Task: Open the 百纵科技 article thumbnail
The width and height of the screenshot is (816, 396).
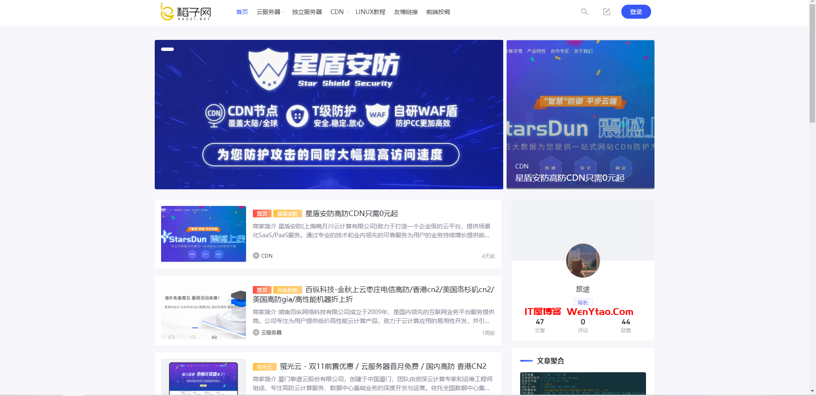Action: 204,310
